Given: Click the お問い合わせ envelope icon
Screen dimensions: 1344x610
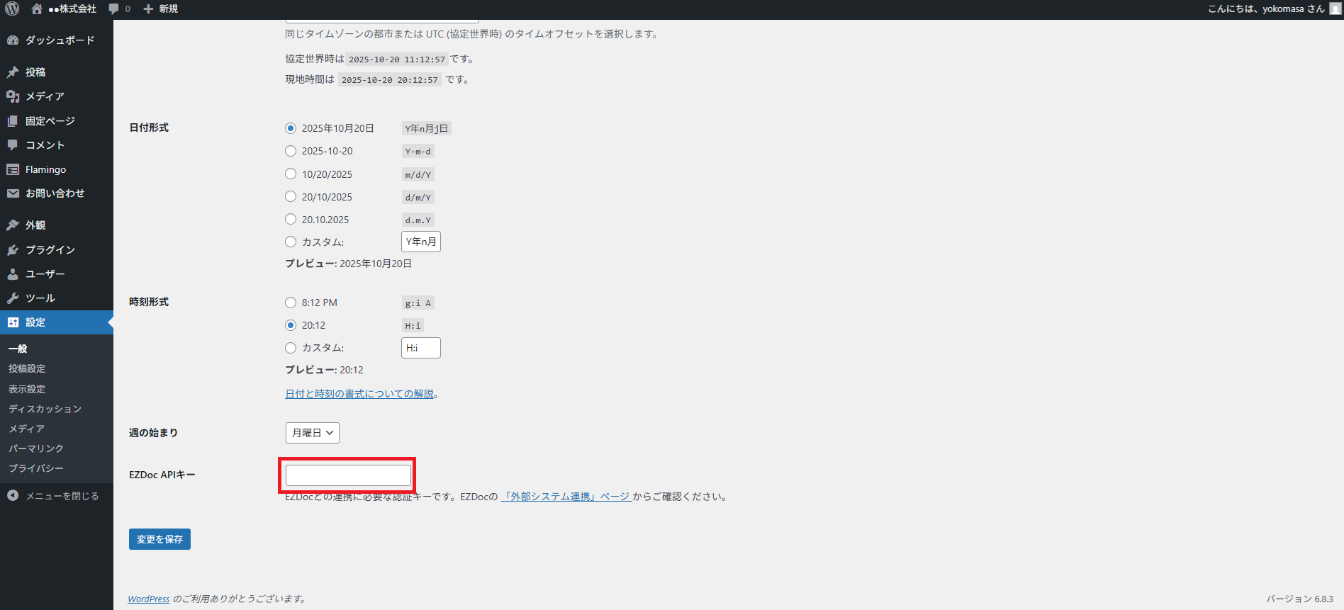Looking at the screenshot, I should (x=13, y=193).
